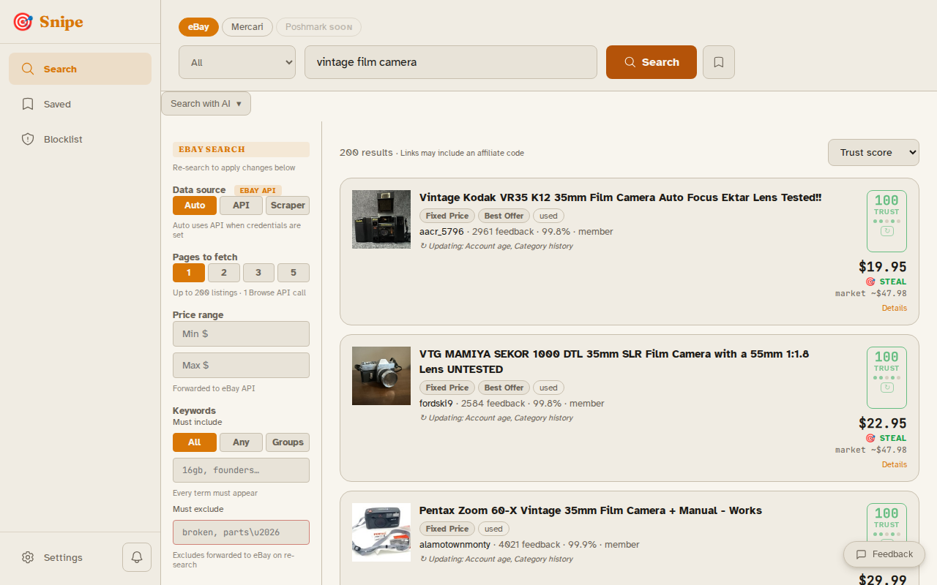This screenshot has width=937, height=585.
Task: Click the Pentax Zoom camera thumbnail
Action: pos(381,532)
